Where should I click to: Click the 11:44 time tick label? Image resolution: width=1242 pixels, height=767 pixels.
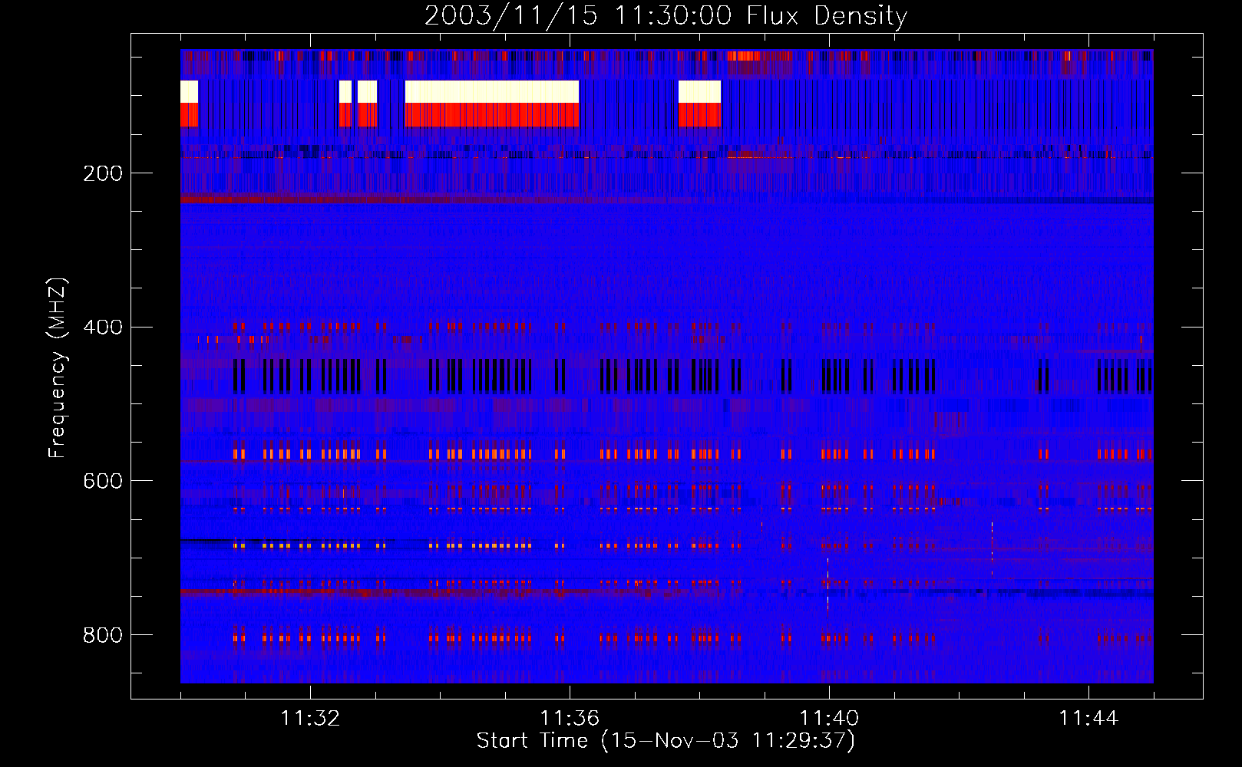[1088, 718]
